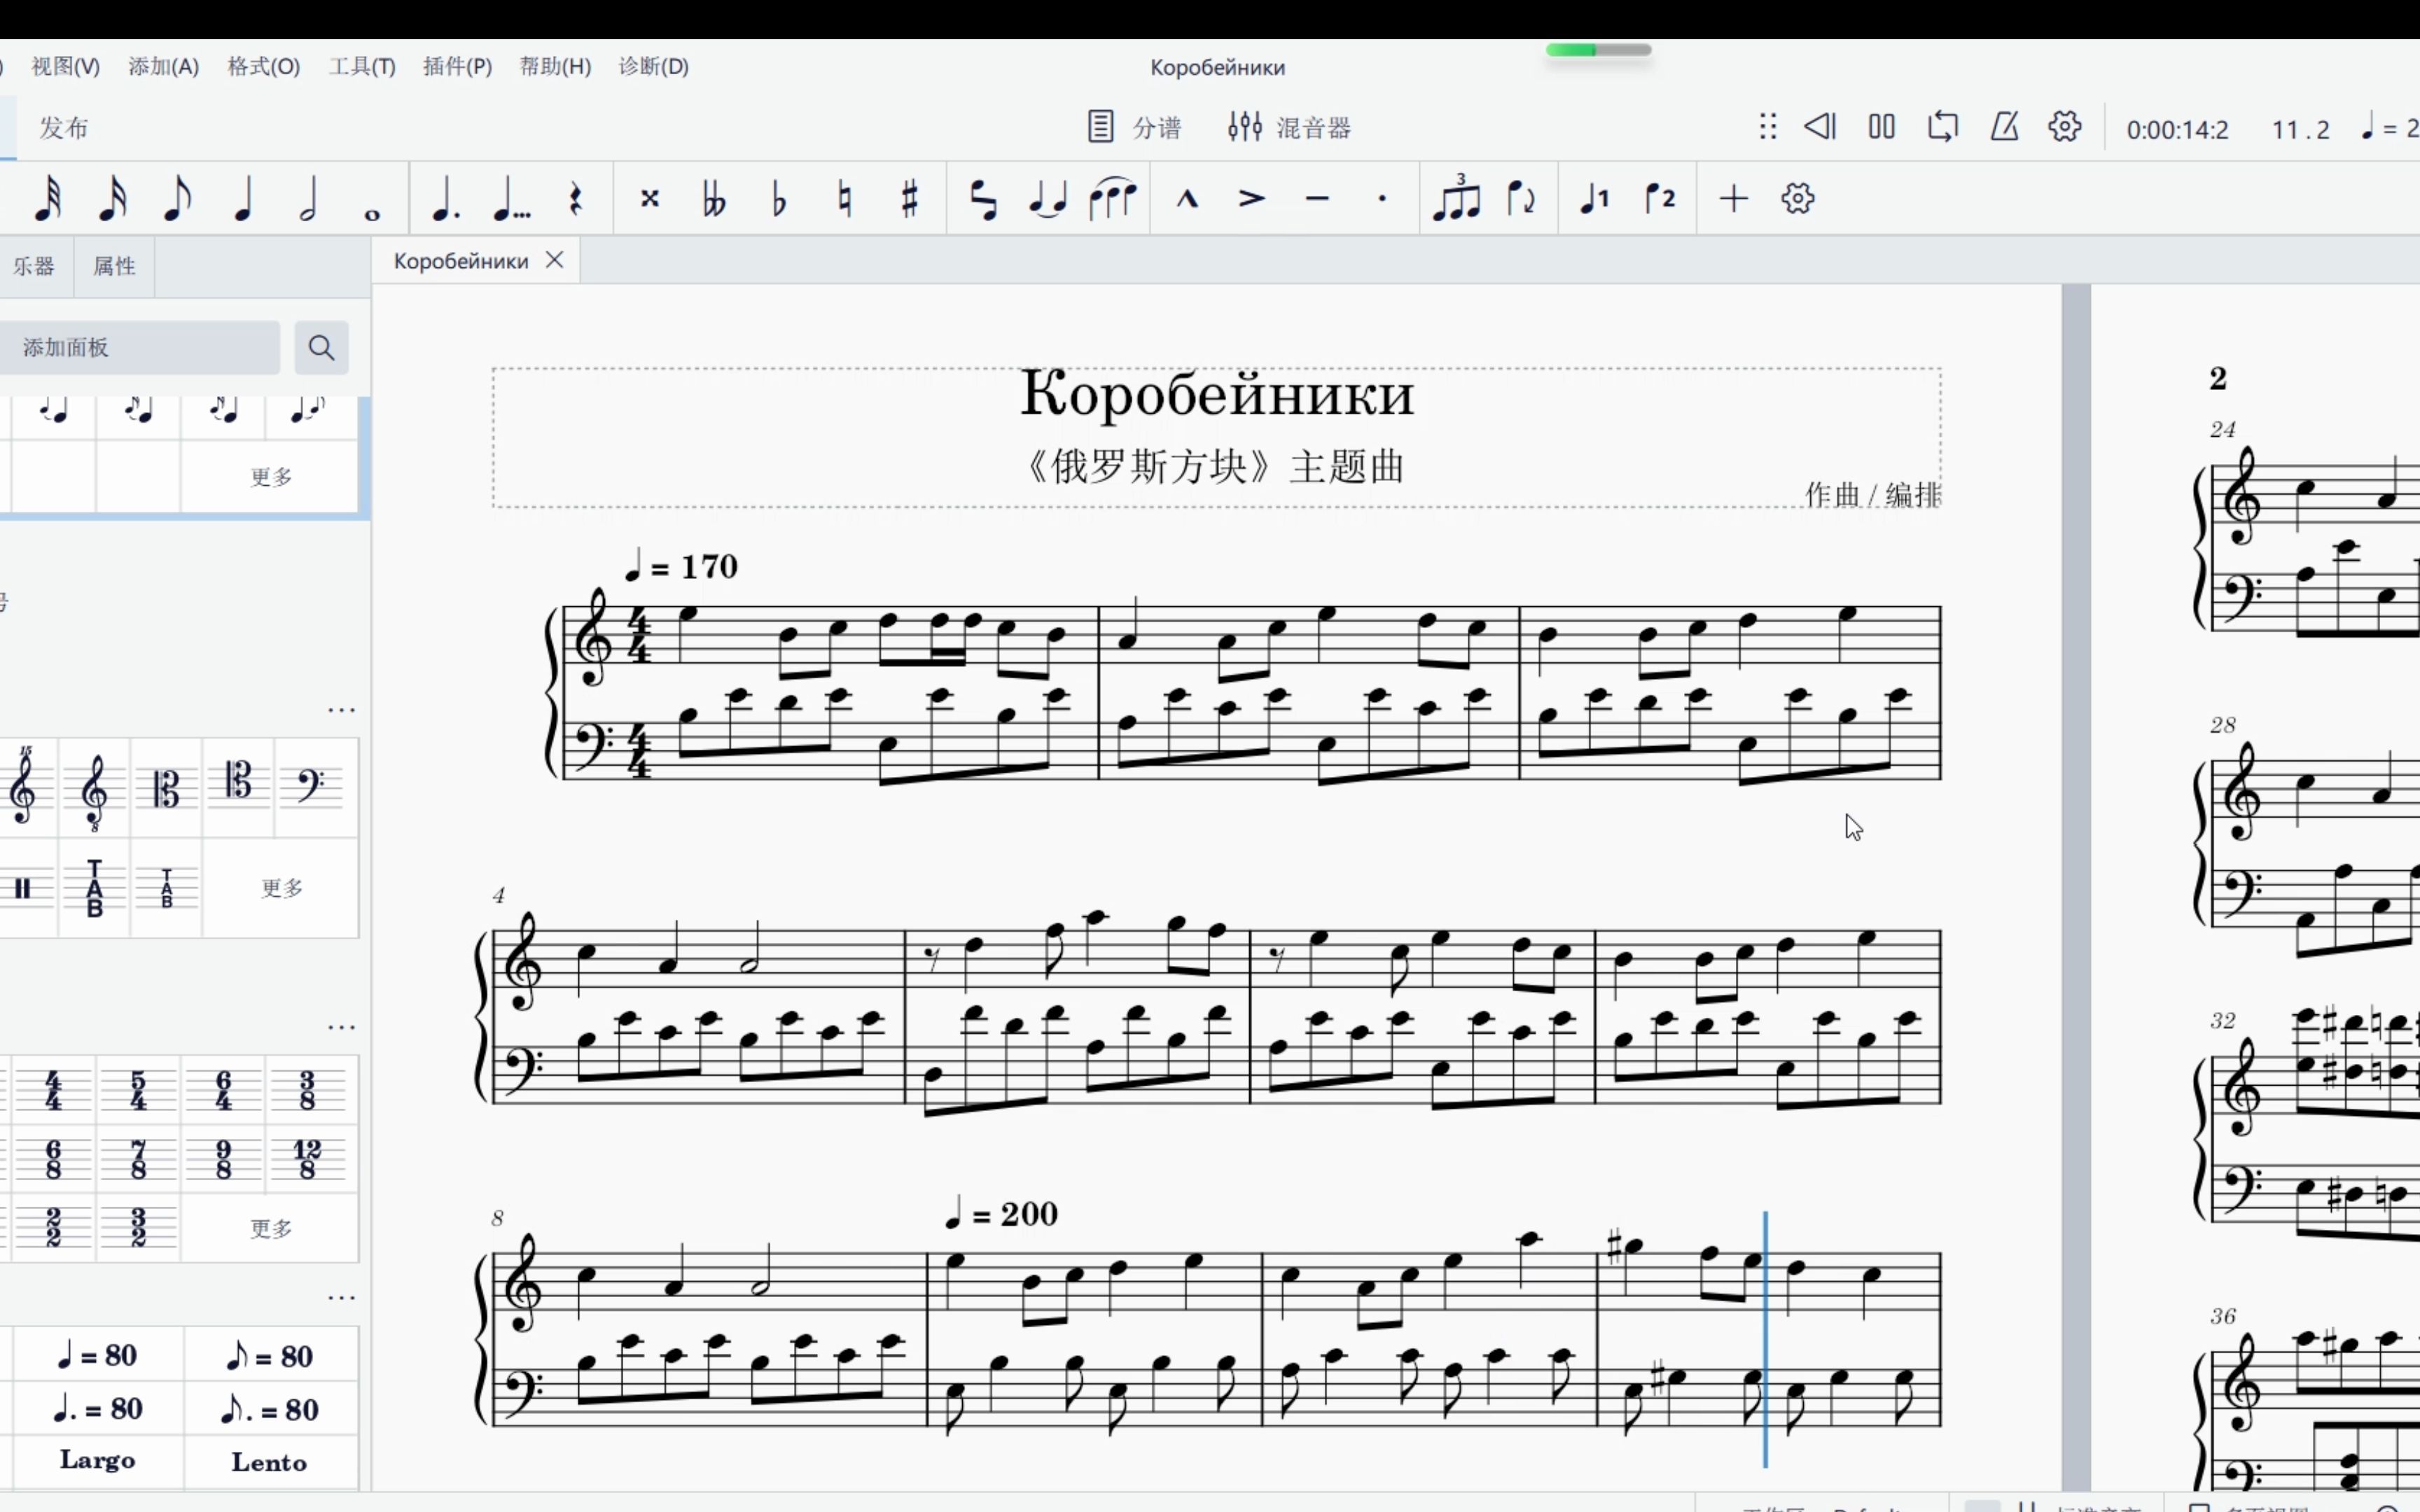Click 更多 in grace notes palette
Image resolution: width=2420 pixels, height=1512 pixels.
click(x=270, y=476)
